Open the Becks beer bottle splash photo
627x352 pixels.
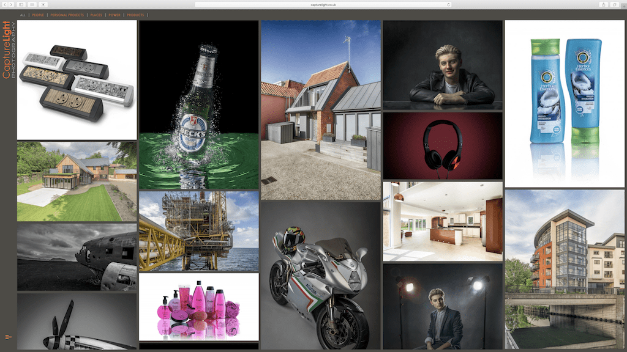pyautogui.click(x=199, y=105)
